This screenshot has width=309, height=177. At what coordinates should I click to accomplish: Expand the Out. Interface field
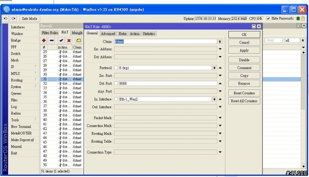tap(220, 107)
